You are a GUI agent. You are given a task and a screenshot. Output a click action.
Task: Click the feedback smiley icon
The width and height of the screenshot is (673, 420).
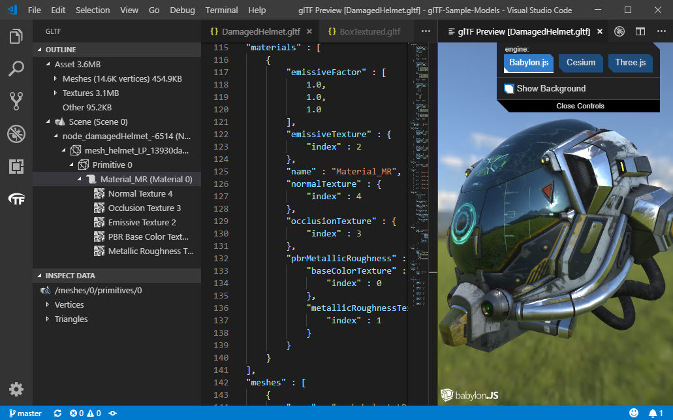tap(634, 413)
